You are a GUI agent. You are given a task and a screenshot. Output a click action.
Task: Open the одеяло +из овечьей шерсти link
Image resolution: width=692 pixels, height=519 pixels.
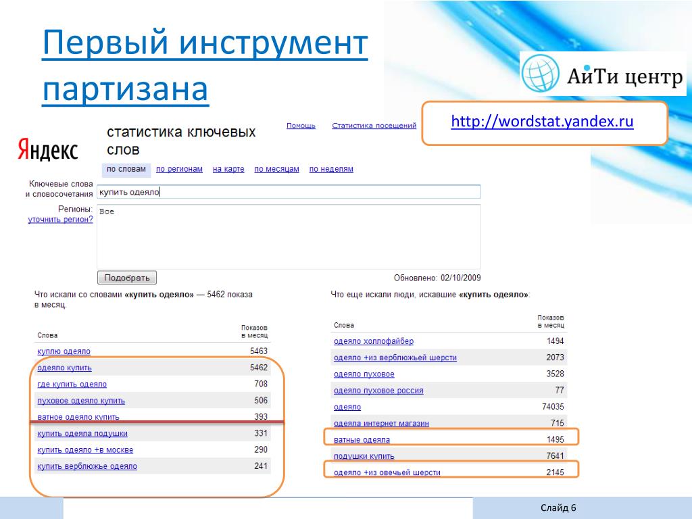(x=387, y=472)
